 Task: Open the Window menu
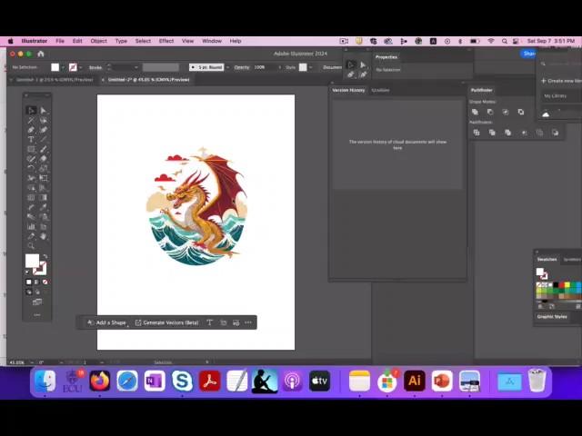[212, 41]
